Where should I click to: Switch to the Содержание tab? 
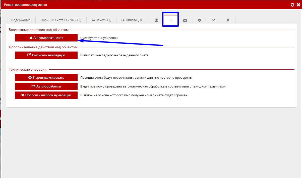pos(21,20)
